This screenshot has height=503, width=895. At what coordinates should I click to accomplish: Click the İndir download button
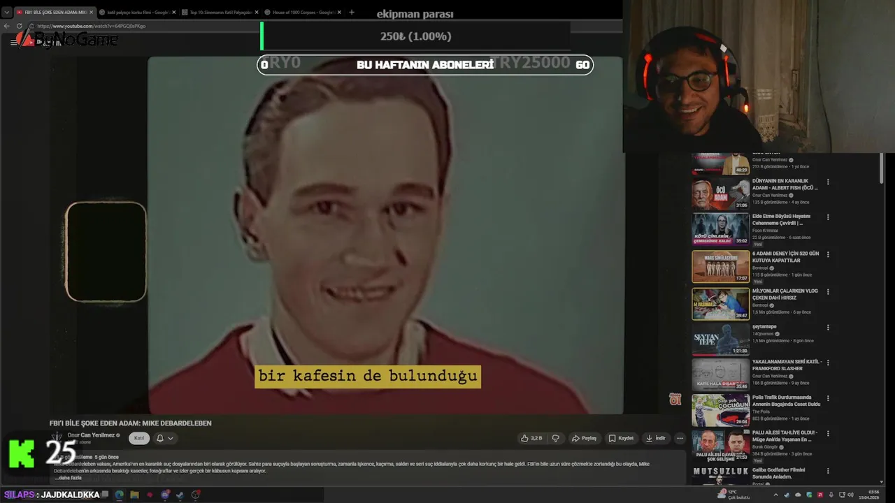[655, 438]
